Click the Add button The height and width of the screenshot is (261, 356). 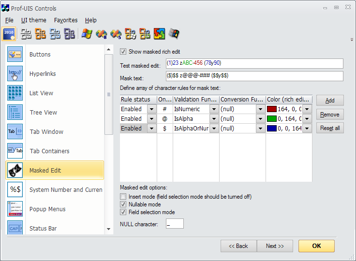[x=330, y=101]
